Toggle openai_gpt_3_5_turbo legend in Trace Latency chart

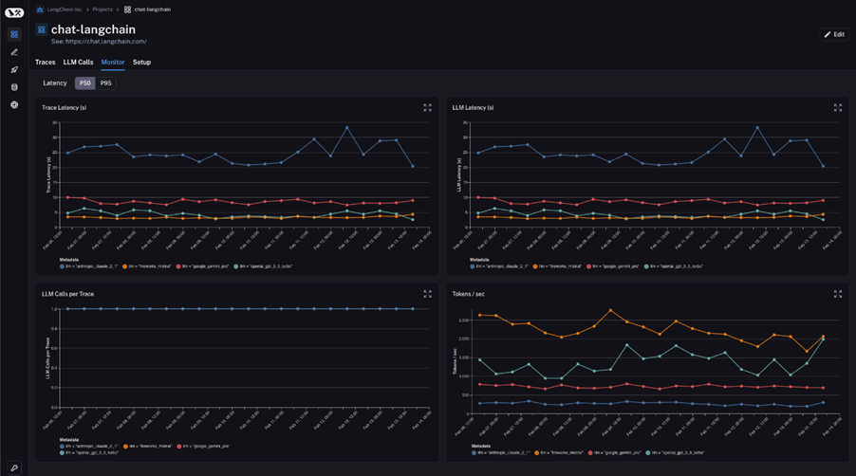(x=263, y=266)
